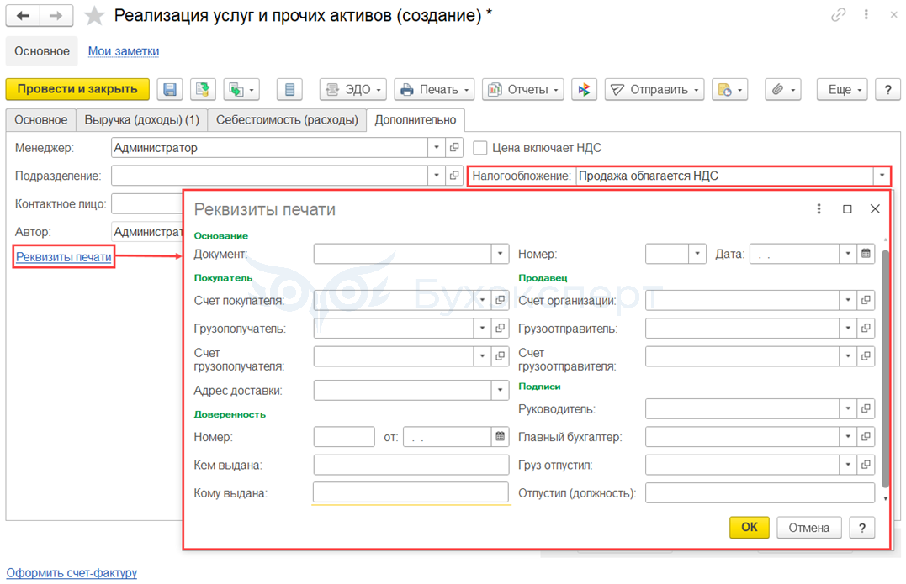The width and height of the screenshot is (906, 584).
Task: Add document to favorites with star icon
Action: (x=94, y=16)
